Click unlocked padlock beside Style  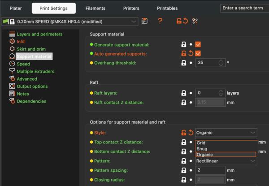point(184,133)
